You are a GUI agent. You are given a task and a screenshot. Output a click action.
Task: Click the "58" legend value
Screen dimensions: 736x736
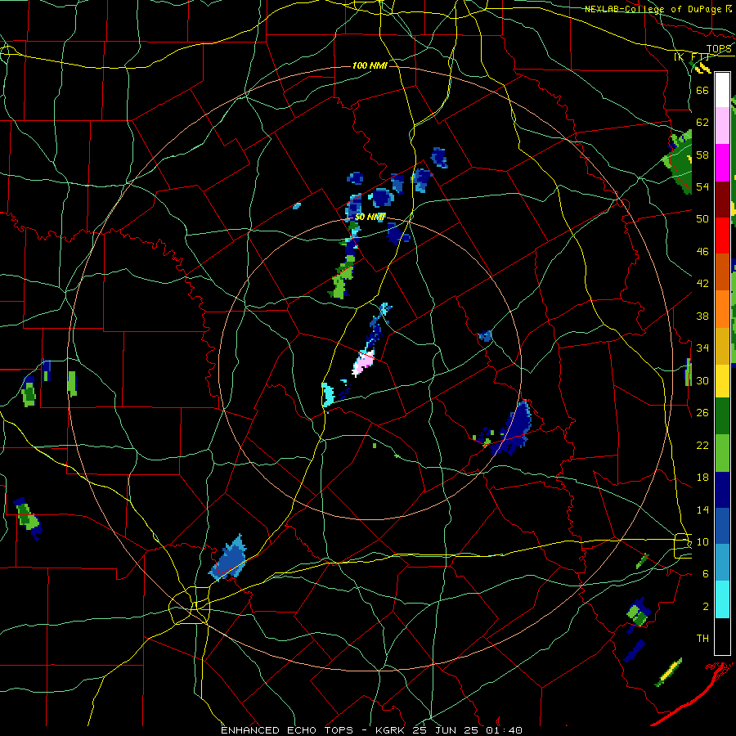[702, 155]
